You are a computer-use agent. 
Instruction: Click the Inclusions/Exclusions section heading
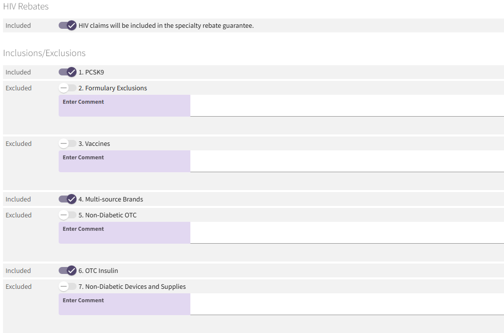pyautogui.click(x=44, y=53)
